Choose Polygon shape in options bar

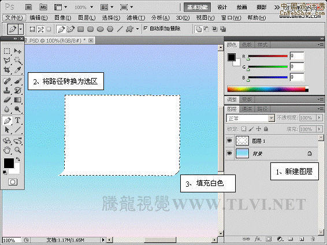pyautogui.click(x=110, y=29)
